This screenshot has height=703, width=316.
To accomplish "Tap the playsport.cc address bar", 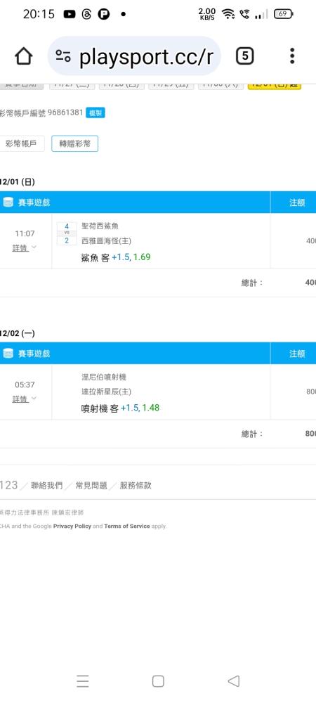I will point(134,56).
